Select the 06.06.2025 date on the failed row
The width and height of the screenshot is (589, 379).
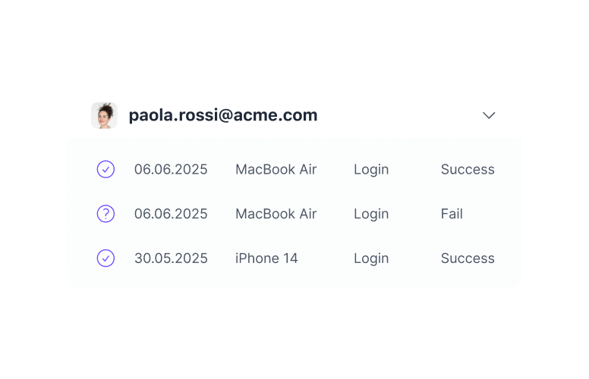tap(171, 214)
